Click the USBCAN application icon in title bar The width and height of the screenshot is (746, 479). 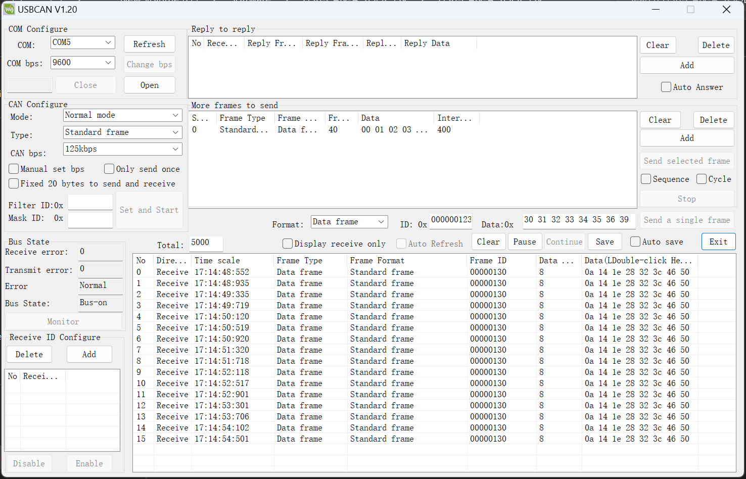9,9
